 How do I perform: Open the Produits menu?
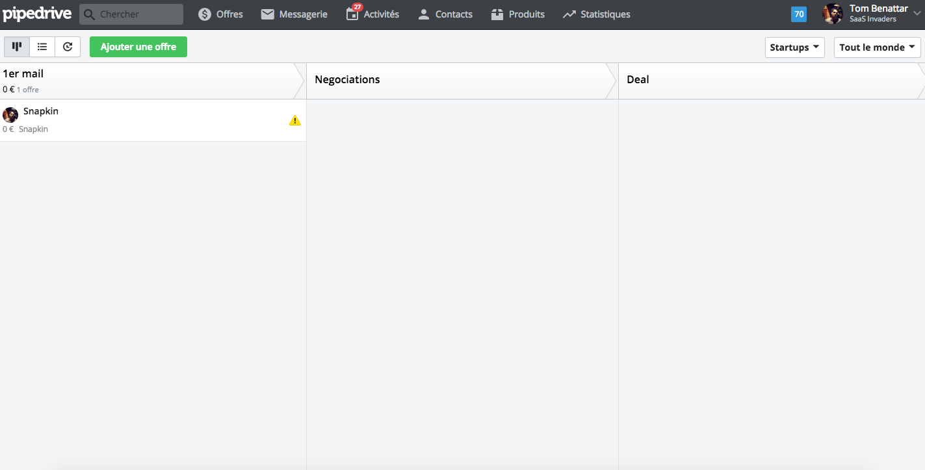[517, 14]
